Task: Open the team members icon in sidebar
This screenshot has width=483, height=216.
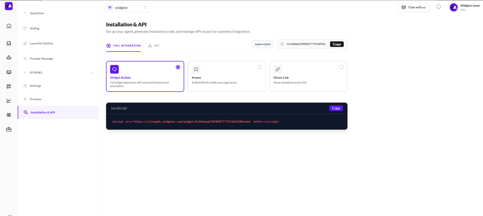Action: point(9,115)
